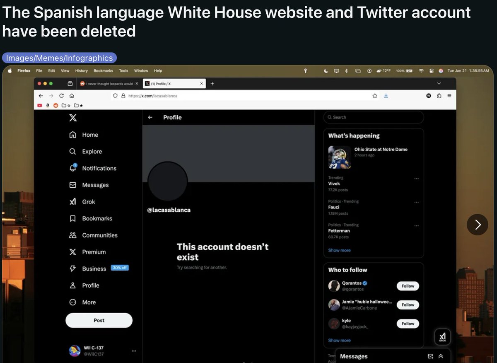Open Firefox File menu
Screen dimensions: 497x363
[x=39, y=71]
